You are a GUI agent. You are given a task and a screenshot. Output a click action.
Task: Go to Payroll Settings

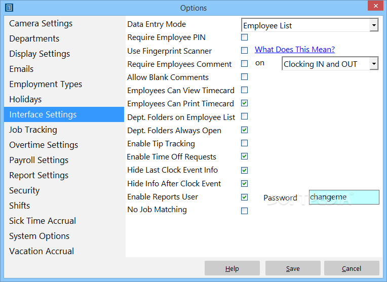[x=64, y=160]
